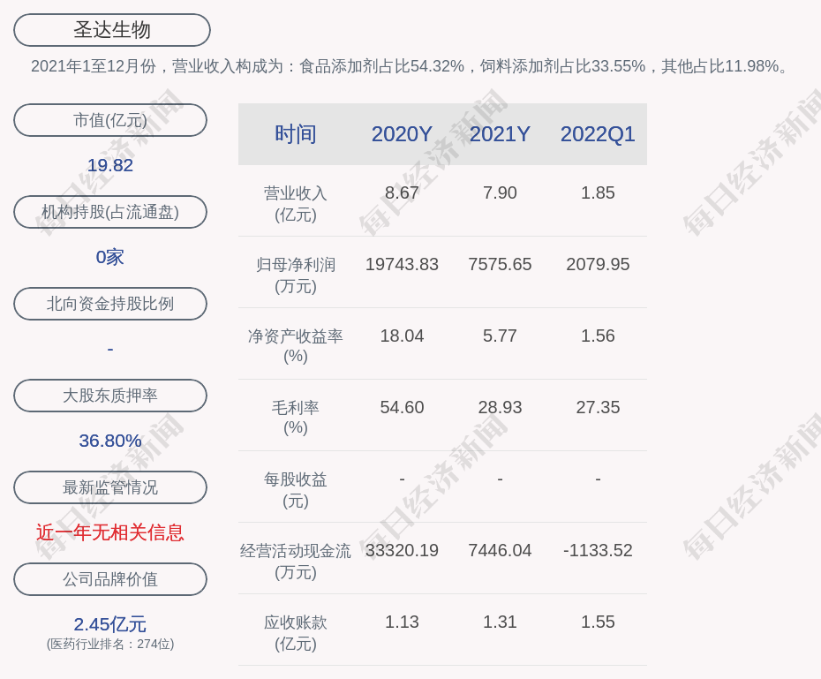Select the 0家 institutional holding value
The image size is (821, 679).
pos(110,257)
